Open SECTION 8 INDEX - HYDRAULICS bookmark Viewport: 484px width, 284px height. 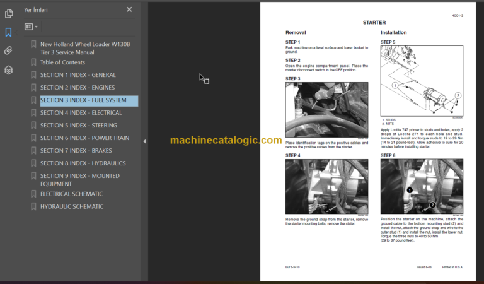(x=83, y=163)
